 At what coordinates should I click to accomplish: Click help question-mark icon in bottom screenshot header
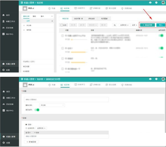tap(156, 79)
